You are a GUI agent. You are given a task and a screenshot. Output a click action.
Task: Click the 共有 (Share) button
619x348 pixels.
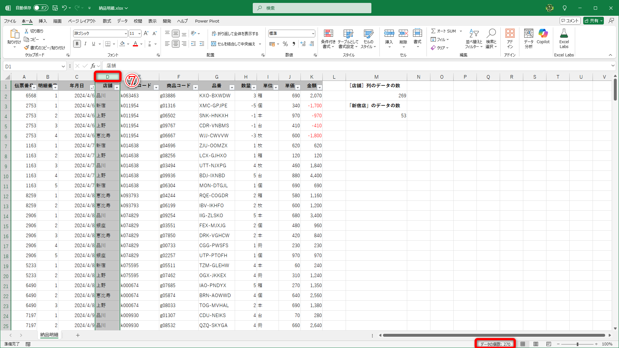(593, 20)
